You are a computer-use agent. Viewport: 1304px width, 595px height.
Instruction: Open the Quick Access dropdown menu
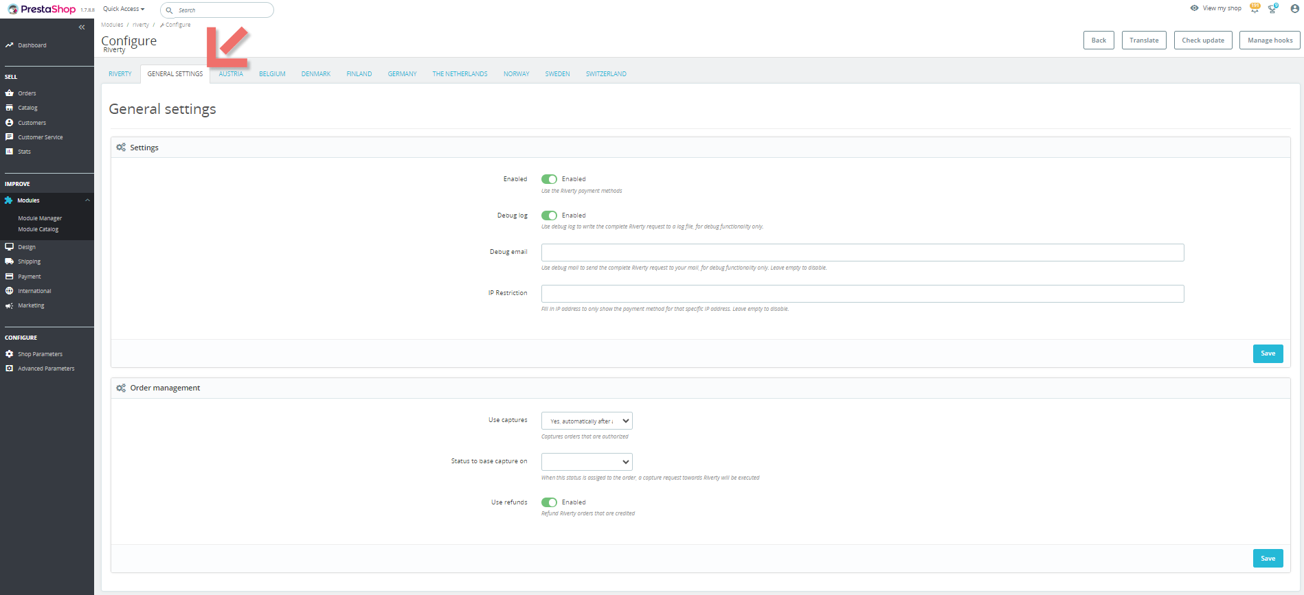coord(124,9)
